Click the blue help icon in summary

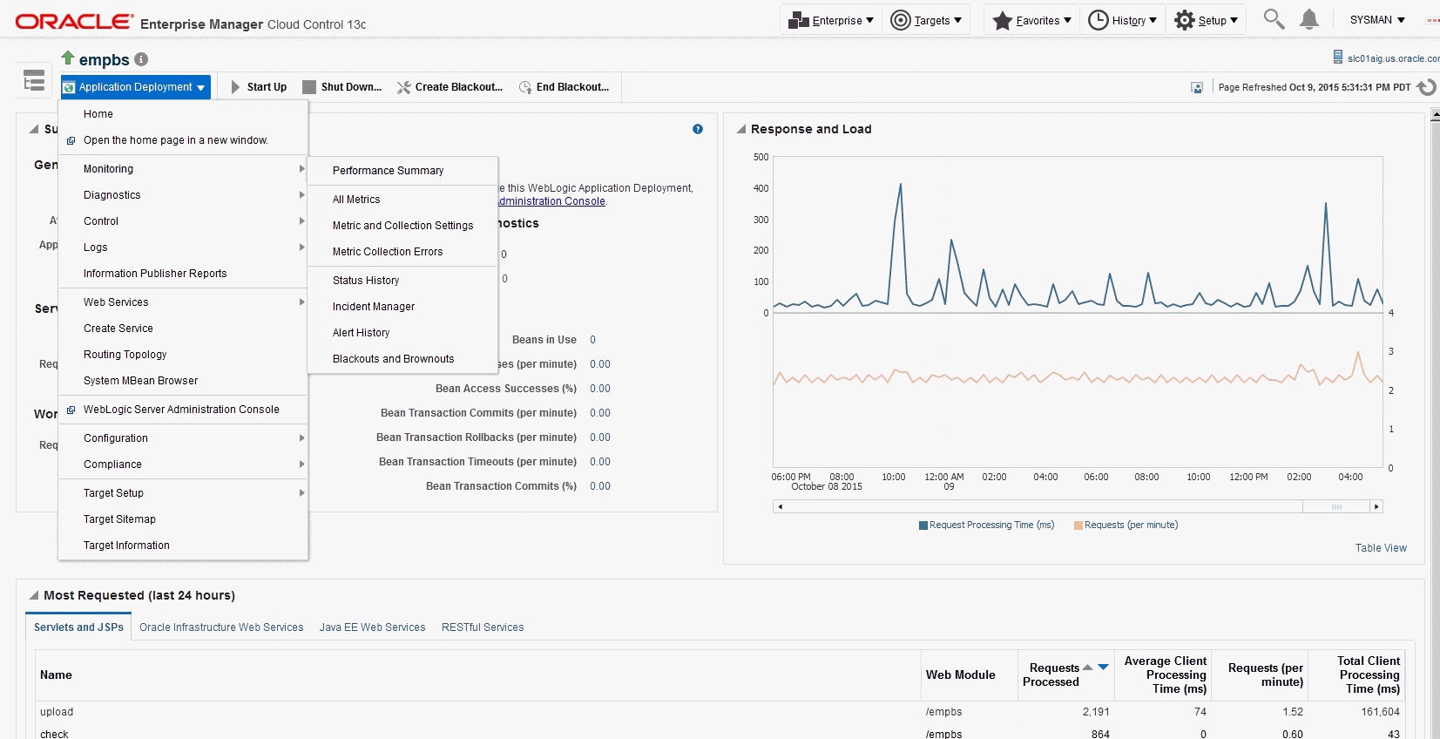[x=698, y=129]
